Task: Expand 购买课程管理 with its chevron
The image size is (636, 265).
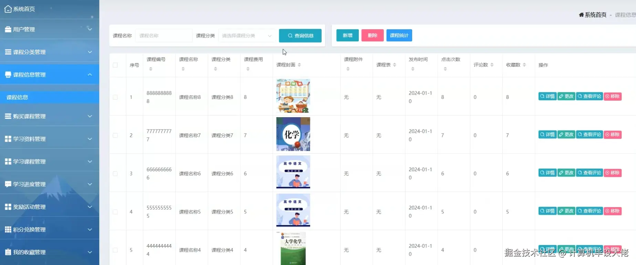Action: pyautogui.click(x=90, y=116)
